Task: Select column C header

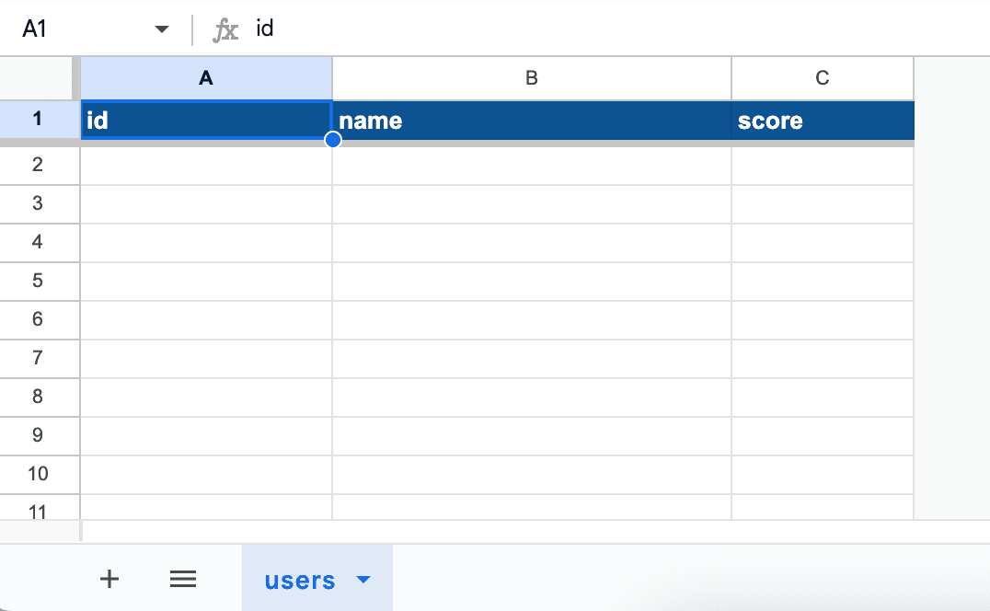Action: 822,78
